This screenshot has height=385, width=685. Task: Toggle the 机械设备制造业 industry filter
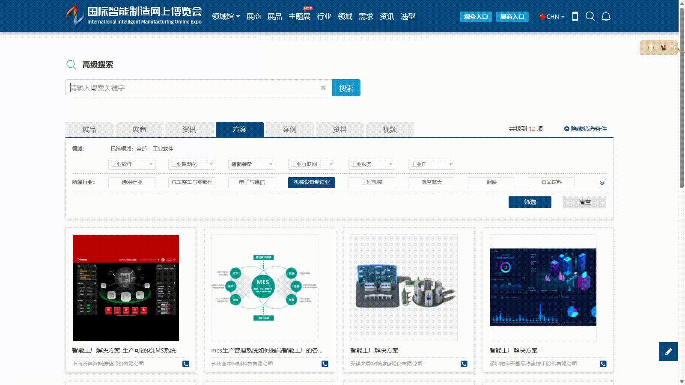(x=311, y=182)
